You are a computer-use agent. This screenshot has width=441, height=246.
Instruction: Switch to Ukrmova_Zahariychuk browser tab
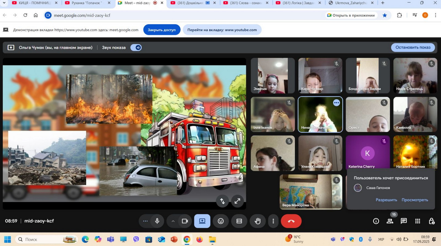(x=351, y=3)
